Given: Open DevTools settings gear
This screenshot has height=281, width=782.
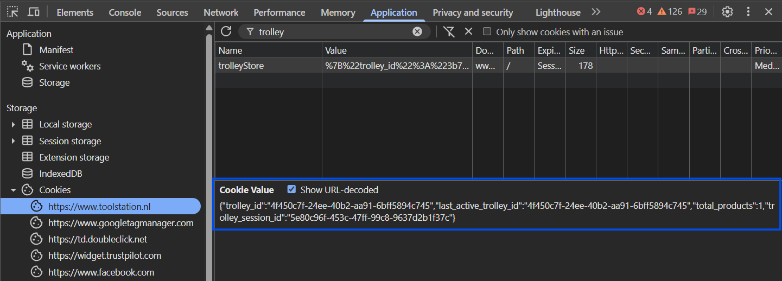Looking at the screenshot, I should 727,12.
